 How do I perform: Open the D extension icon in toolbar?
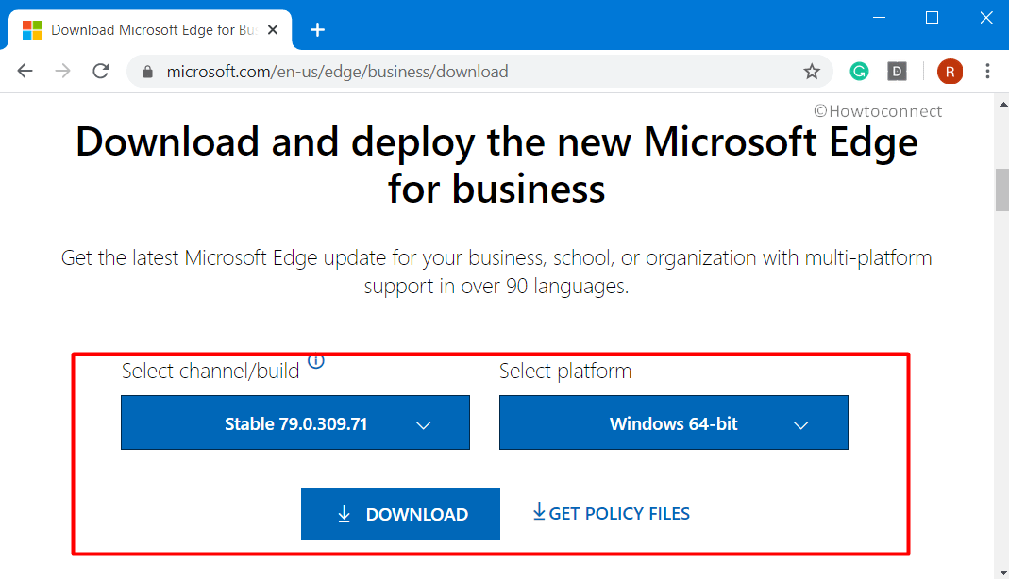(897, 71)
